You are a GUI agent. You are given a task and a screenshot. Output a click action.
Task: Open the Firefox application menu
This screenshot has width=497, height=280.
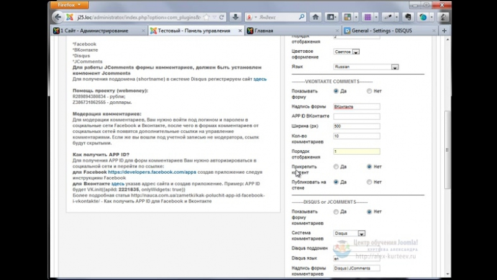[x=70, y=5]
